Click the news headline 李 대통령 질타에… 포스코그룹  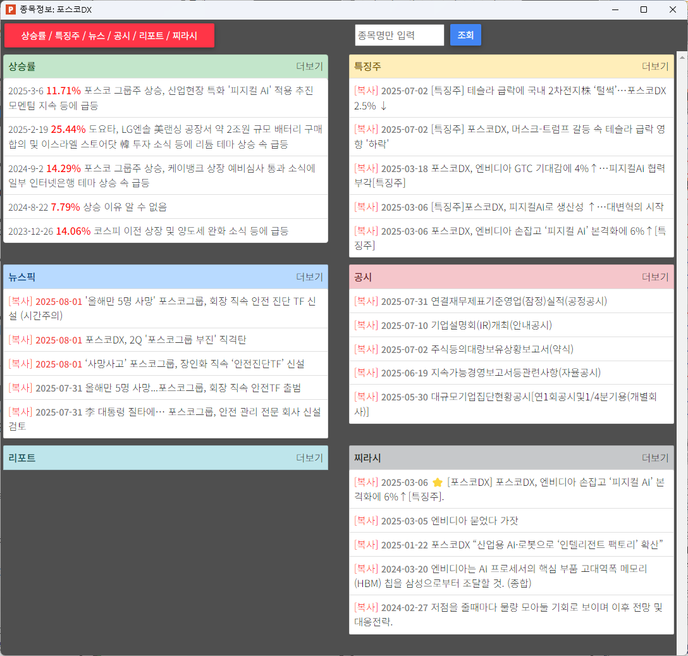pyautogui.click(x=164, y=419)
